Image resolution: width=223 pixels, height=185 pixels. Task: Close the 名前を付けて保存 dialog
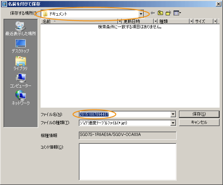[x=219, y=4]
